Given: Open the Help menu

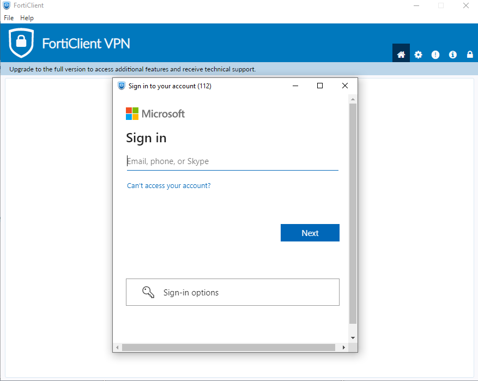Looking at the screenshot, I should 26,17.
